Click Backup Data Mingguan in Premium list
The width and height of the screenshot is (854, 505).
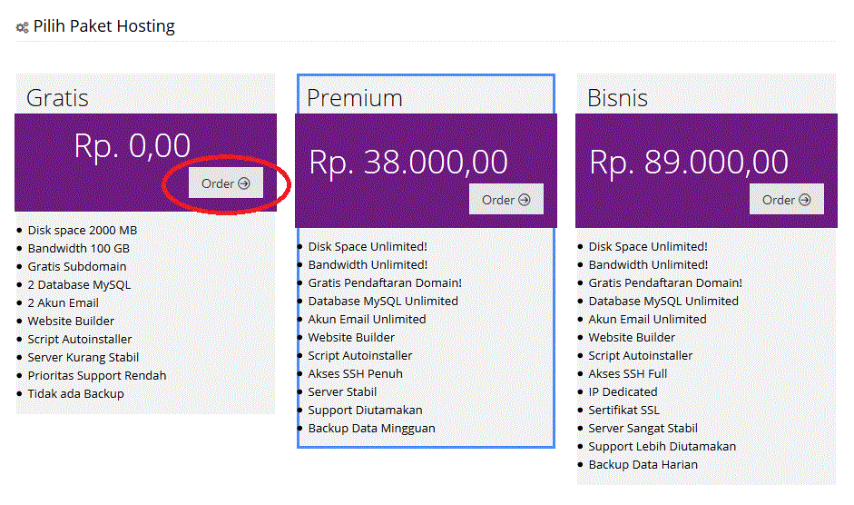(x=371, y=428)
